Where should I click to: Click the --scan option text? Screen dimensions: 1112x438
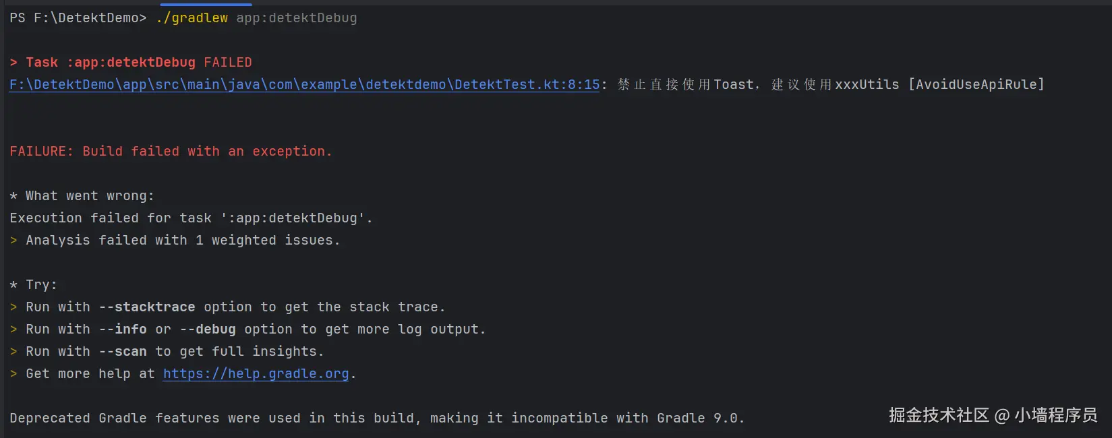click(x=123, y=352)
